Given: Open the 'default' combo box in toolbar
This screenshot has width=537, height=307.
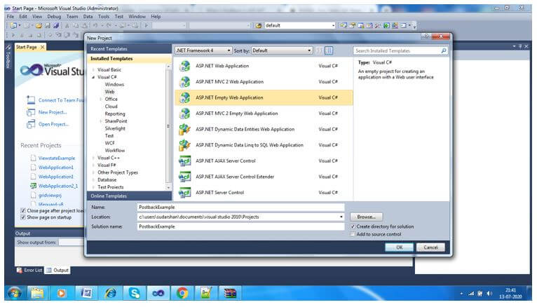Looking at the screenshot, I should (x=299, y=25).
